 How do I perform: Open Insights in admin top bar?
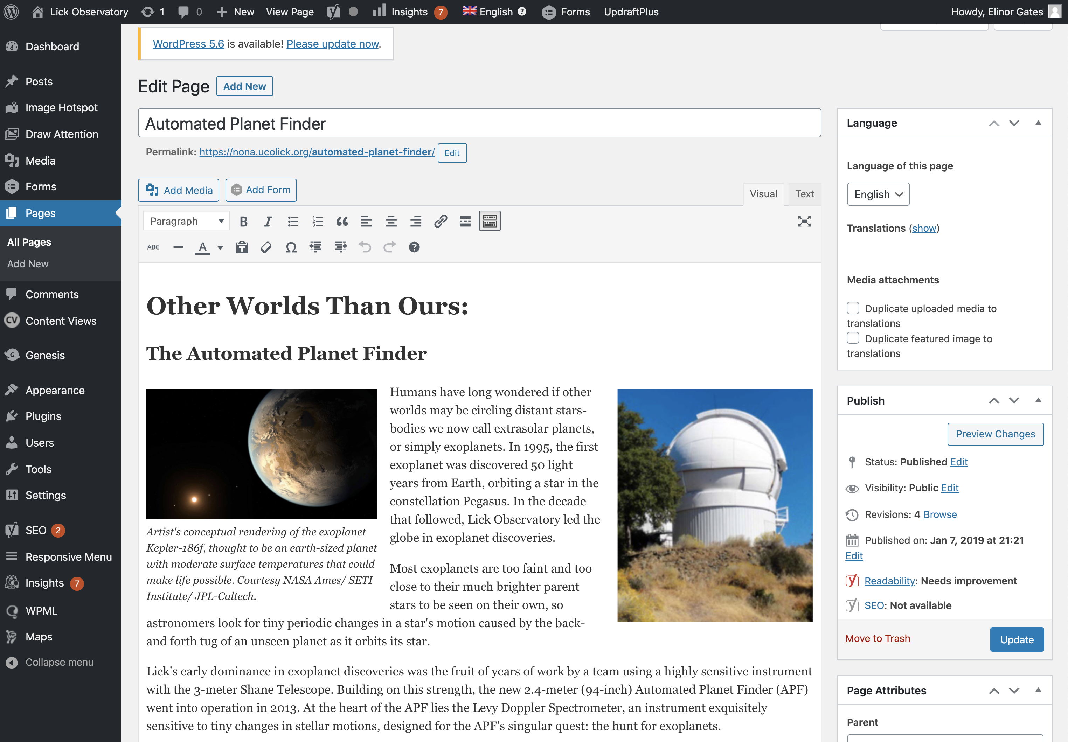tap(410, 12)
